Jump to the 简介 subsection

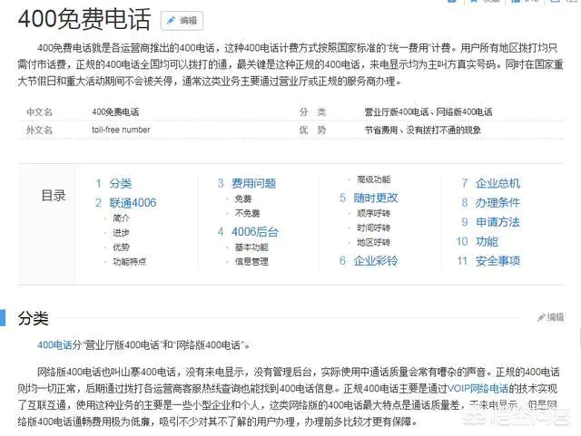(x=121, y=218)
